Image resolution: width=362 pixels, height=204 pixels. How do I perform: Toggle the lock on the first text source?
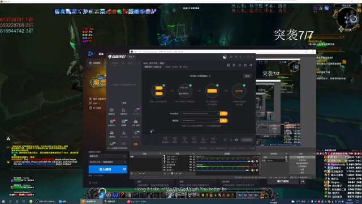(x=193, y=156)
